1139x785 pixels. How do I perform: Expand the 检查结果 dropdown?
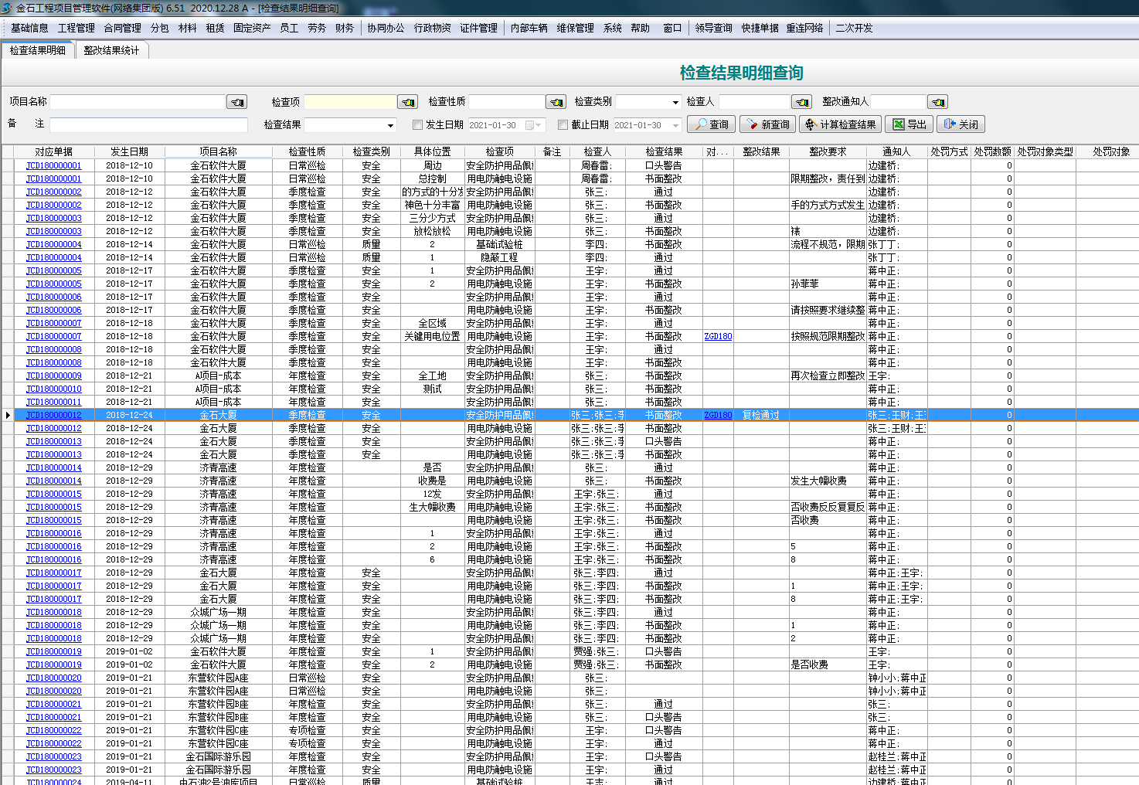390,125
